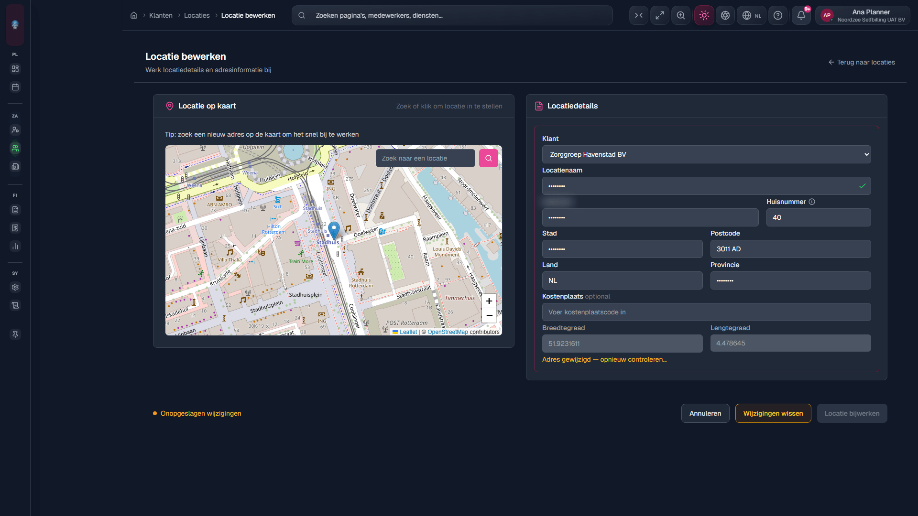
Task: Open the Ana Planner profile menu
Action: click(863, 15)
